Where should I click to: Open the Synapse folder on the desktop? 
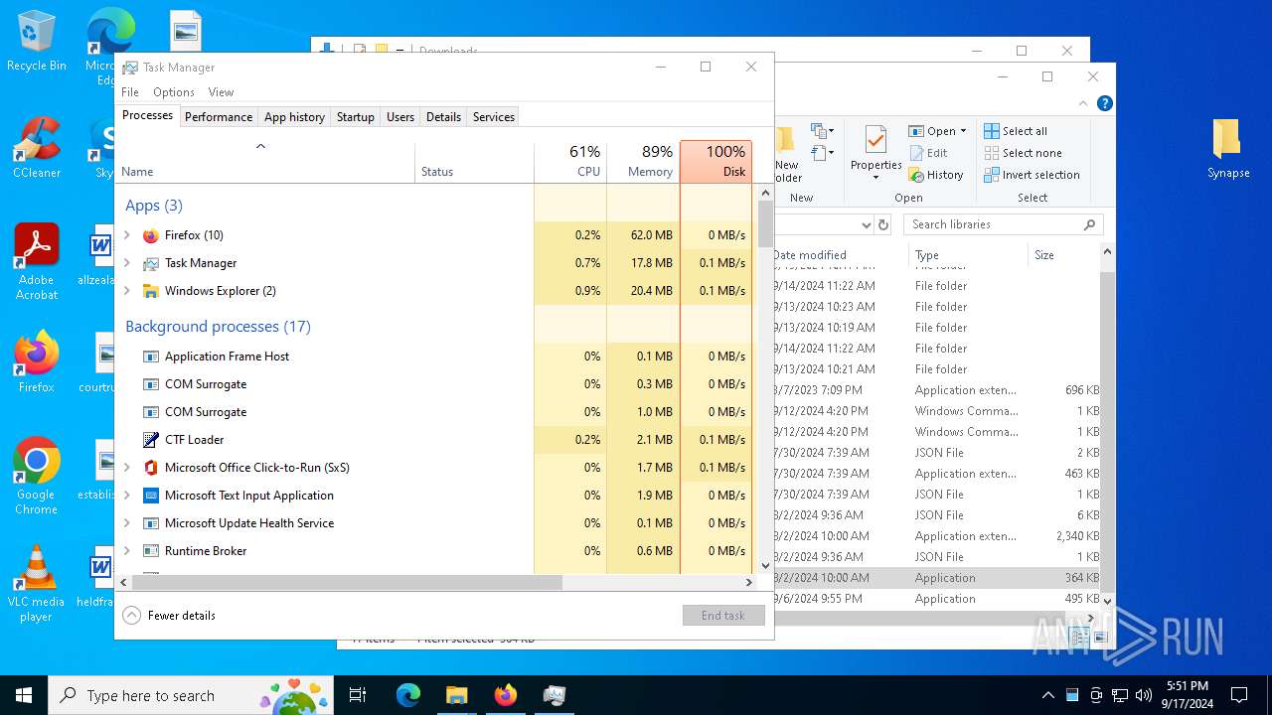click(1228, 149)
